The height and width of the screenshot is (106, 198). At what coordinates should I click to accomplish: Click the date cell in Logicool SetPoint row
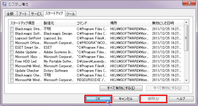pyautogui.click(x=167, y=38)
